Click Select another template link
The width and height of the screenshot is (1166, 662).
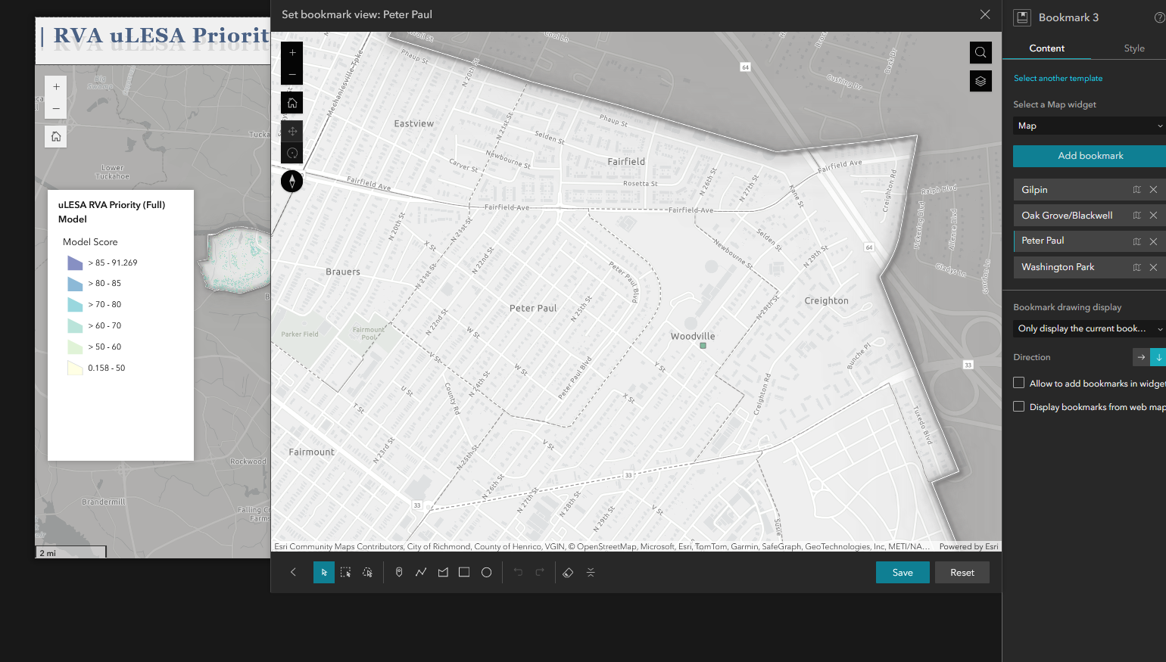pyautogui.click(x=1058, y=78)
